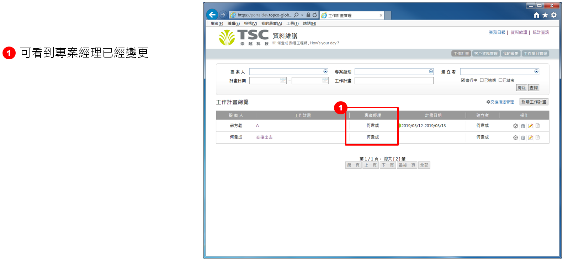The image size is (563, 261).
Task: Edit the 交接出去 work plan pencil icon
Action: (530, 138)
